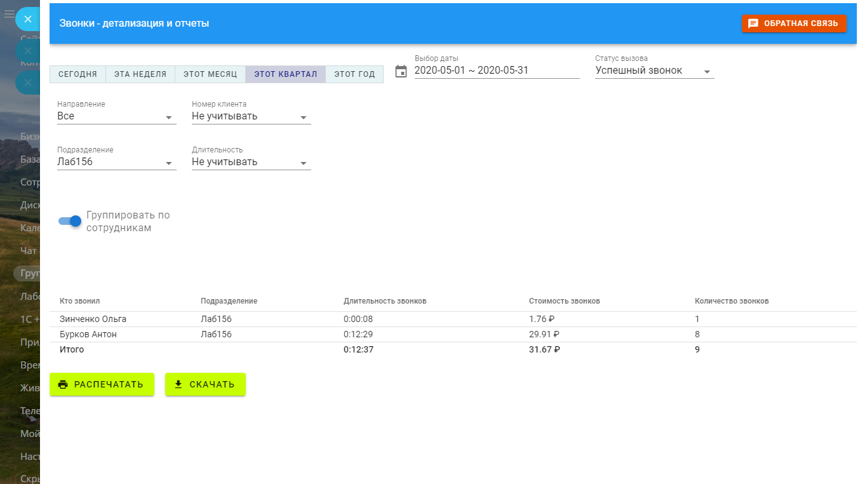Click the download arrow icon on Скачать
Viewport: 860px width, 484px height.
click(x=178, y=384)
